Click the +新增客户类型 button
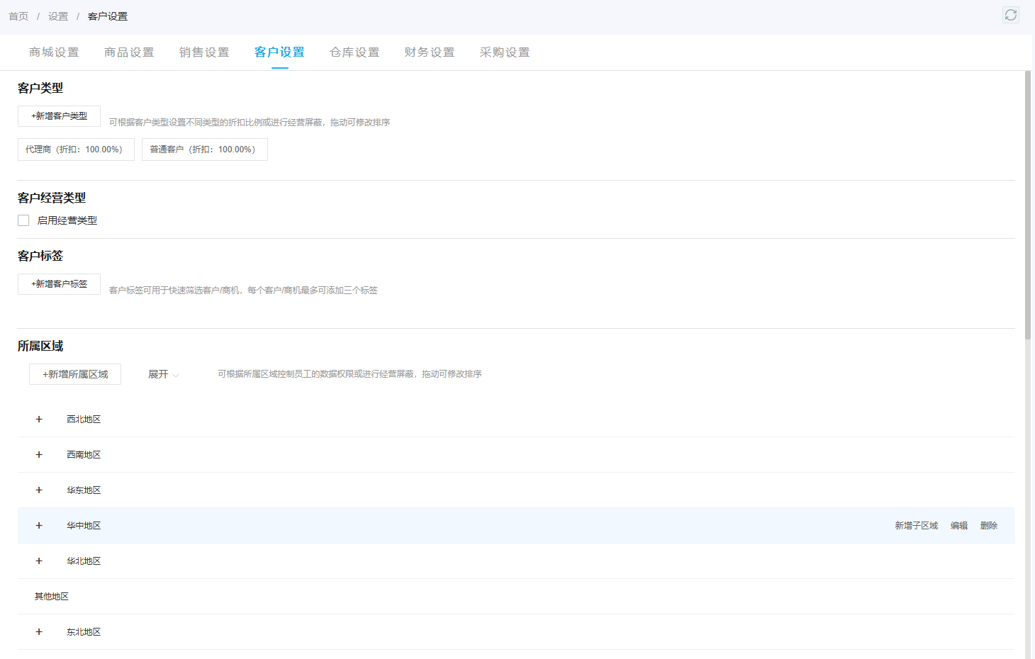This screenshot has width=1035, height=659. [59, 116]
